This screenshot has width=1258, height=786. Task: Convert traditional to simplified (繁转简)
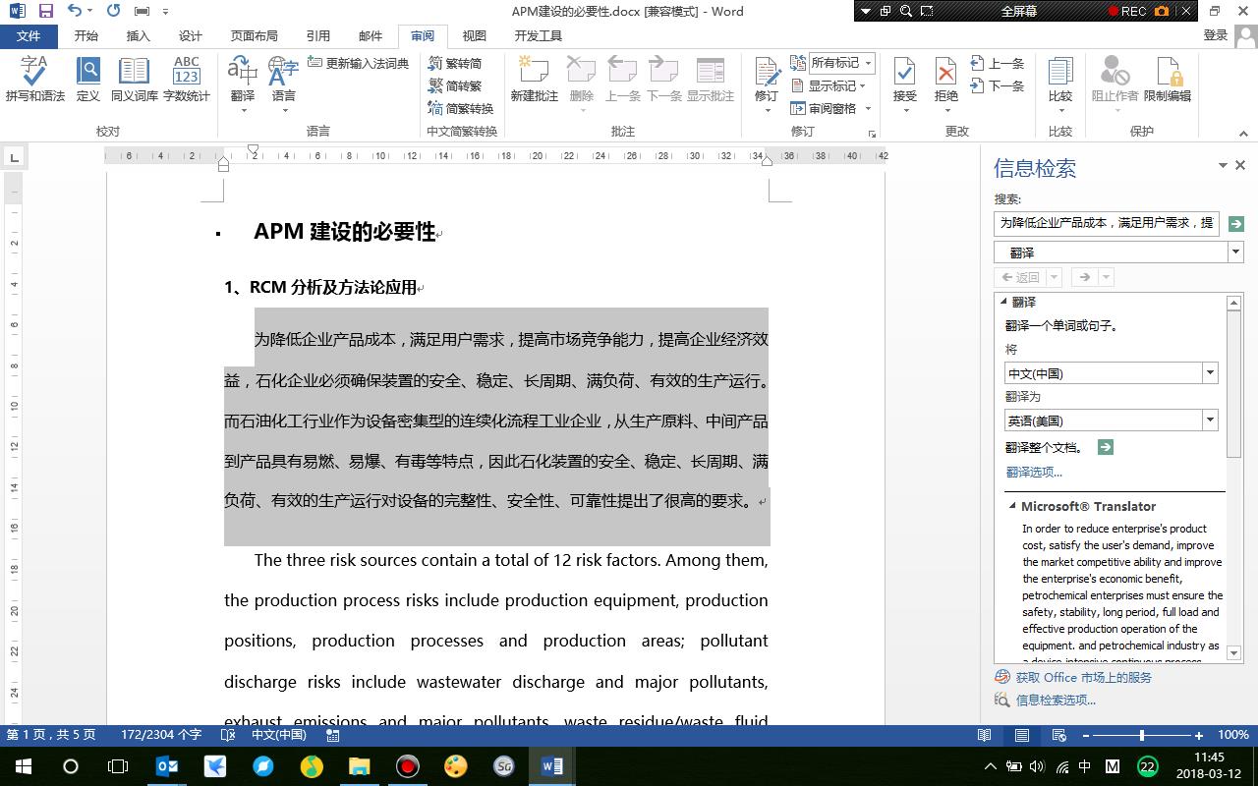[454, 63]
